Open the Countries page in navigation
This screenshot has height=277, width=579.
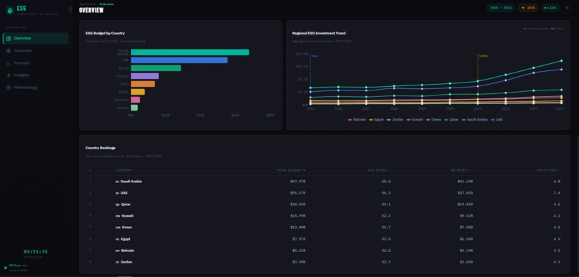[x=35, y=50]
